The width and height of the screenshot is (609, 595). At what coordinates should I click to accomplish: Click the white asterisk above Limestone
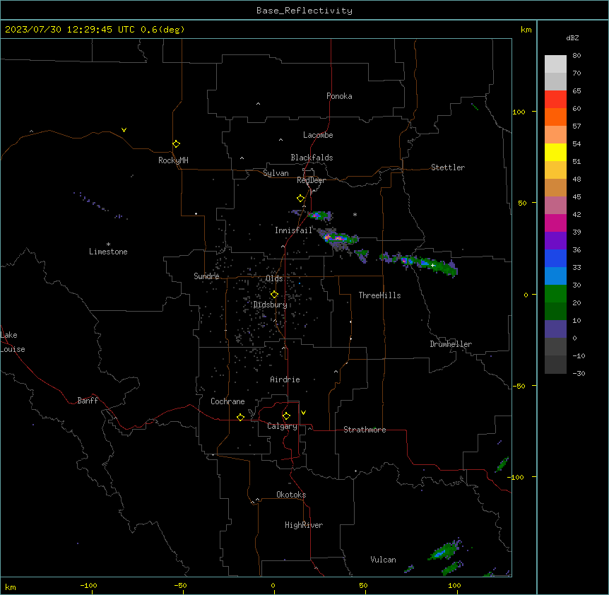click(108, 245)
